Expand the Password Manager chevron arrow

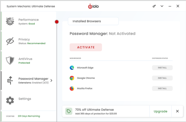(52, 80)
